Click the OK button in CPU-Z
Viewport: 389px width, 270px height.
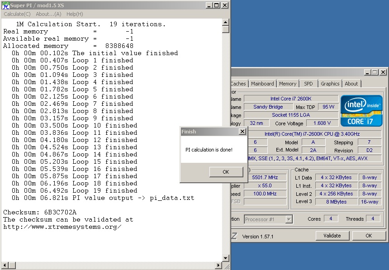(x=369, y=236)
